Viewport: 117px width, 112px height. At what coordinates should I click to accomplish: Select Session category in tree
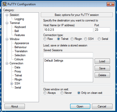click(14, 15)
